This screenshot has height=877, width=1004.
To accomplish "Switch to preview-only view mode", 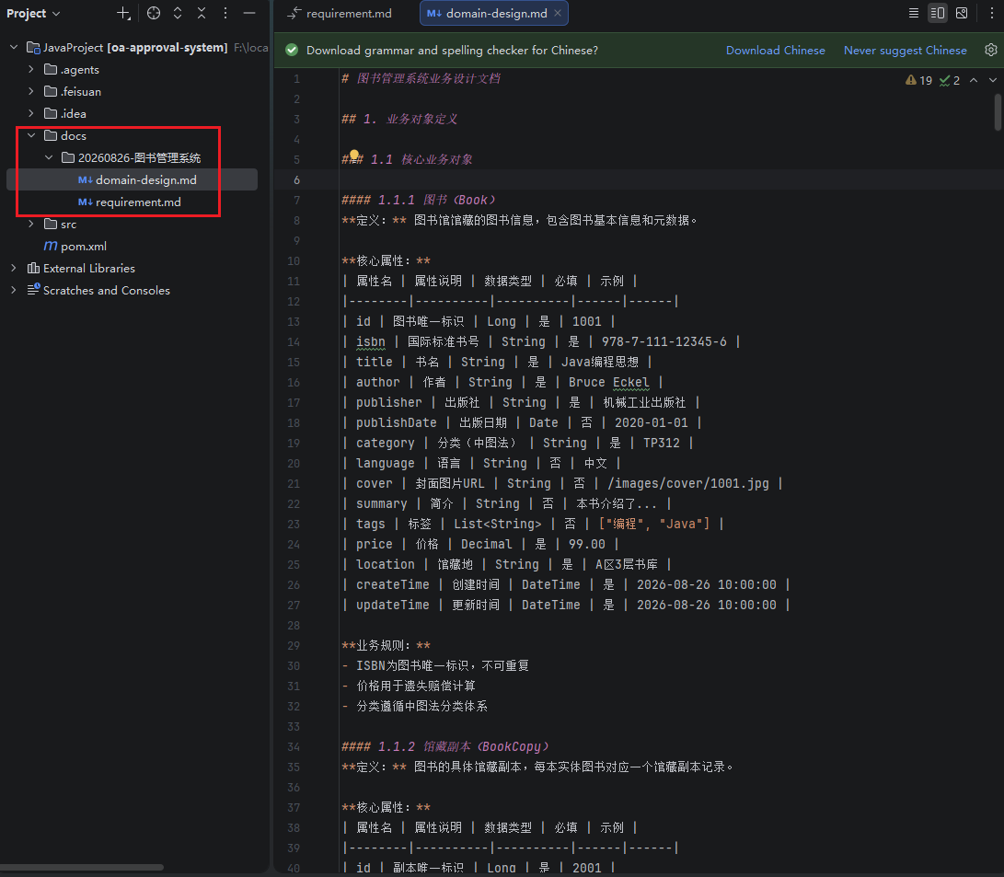I will (962, 14).
